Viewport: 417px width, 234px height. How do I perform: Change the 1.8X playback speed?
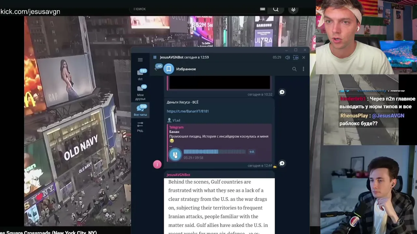(296, 58)
